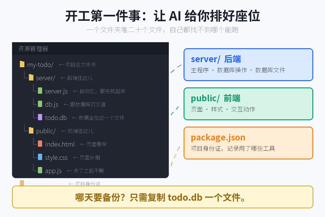Click the comment ← 后端住这儿

pos(77,78)
